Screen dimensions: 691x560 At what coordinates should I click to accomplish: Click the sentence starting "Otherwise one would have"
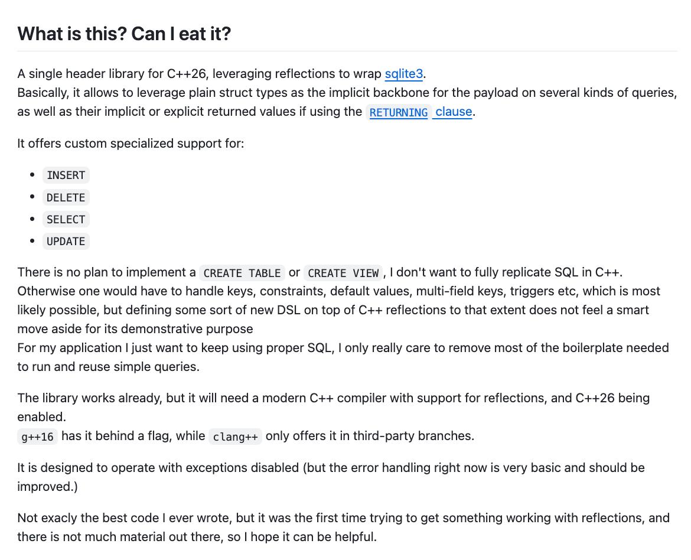coord(338,310)
